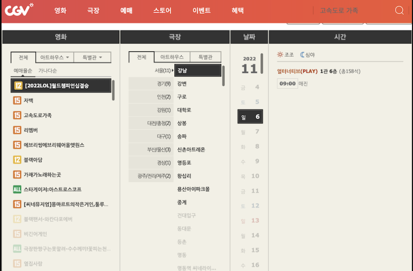
Task: Select the 광주/전라/제주(2) region
Action: point(151,176)
